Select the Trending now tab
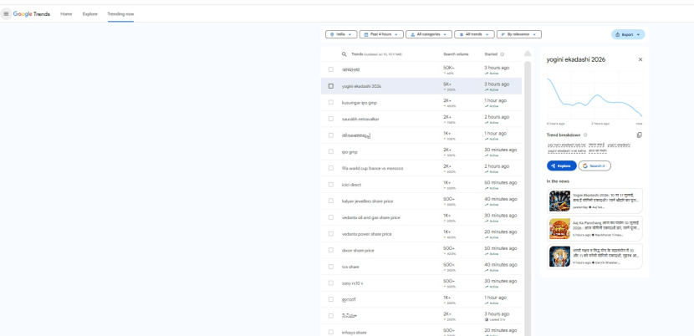This screenshot has height=336, width=694. [120, 13]
